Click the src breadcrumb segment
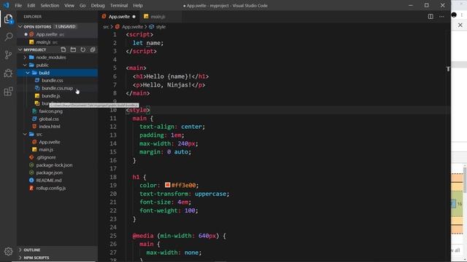Image resolution: width=467 pixels, height=262 pixels. click(x=106, y=27)
